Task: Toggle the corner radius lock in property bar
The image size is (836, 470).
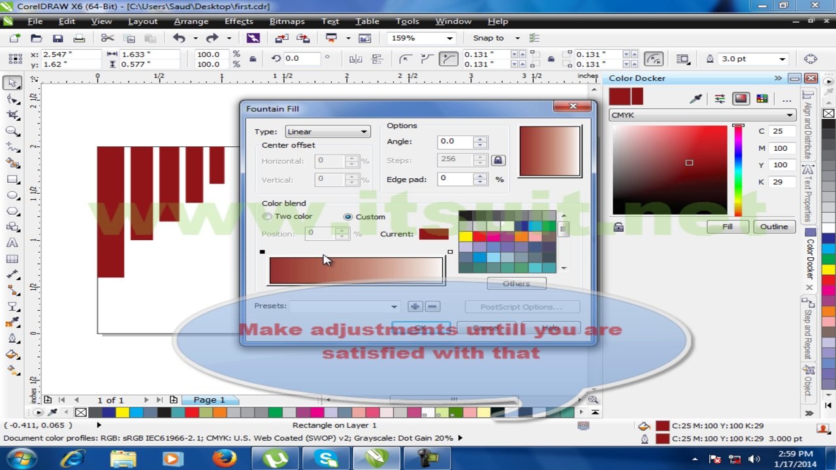Action: point(551,59)
